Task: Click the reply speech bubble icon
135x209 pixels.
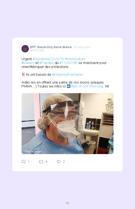Action: point(24,162)
